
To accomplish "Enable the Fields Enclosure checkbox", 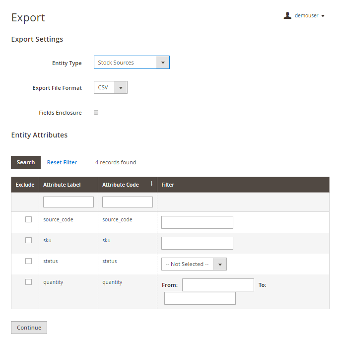I will pos(96,113).
